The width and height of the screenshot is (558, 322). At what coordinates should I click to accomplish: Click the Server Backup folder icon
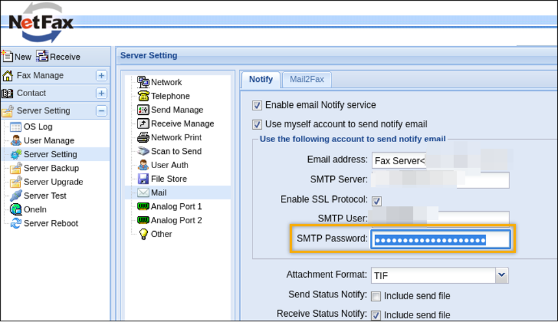coord(16,168)
